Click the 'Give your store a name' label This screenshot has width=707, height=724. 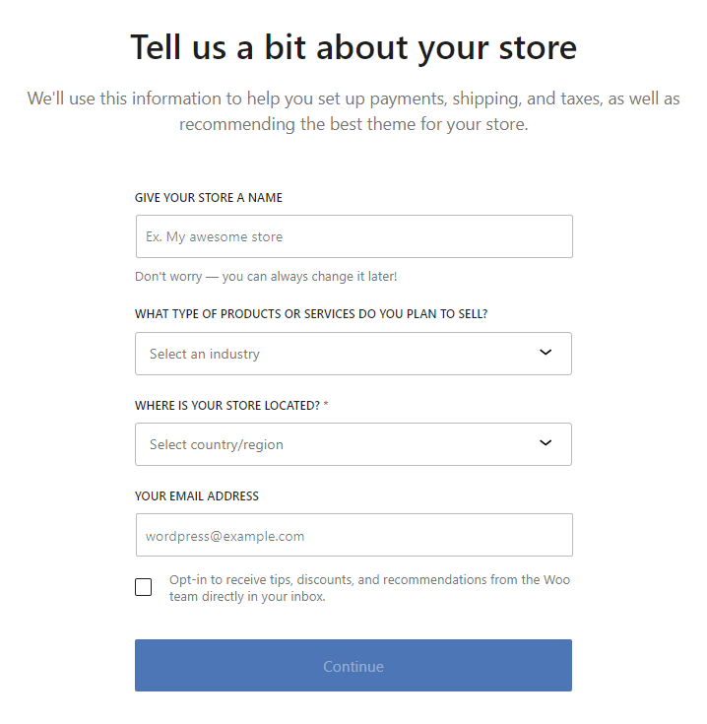point(209,198)
